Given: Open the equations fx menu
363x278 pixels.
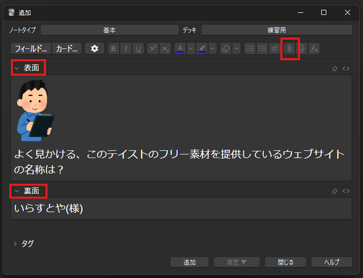Looking at the screenshot, I should tap(314, 48).
